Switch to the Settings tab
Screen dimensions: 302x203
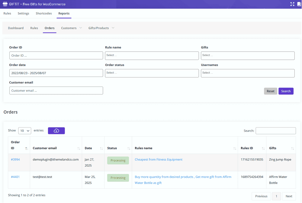(x=23, y=13)
